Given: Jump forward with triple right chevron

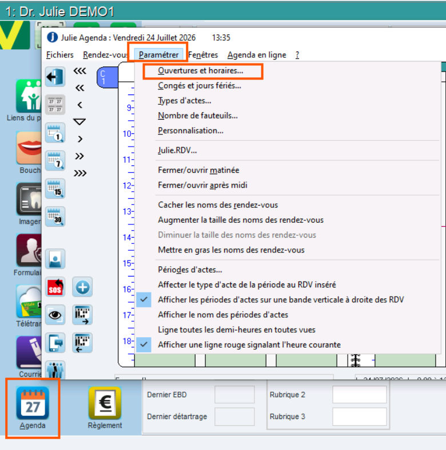Looking at the screenshot, I should [79, 173].
